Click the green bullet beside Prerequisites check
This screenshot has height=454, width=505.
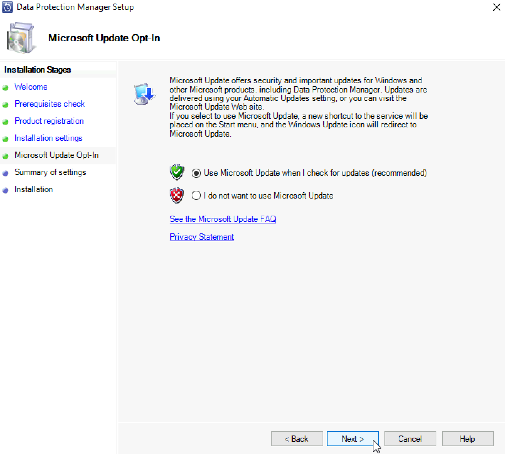5,105
